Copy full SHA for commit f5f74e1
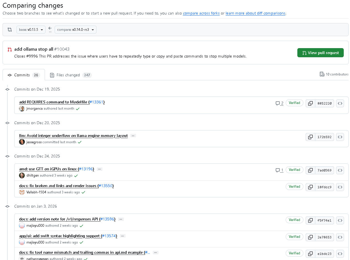The image size is (350, 260). [x=310, y=220]
